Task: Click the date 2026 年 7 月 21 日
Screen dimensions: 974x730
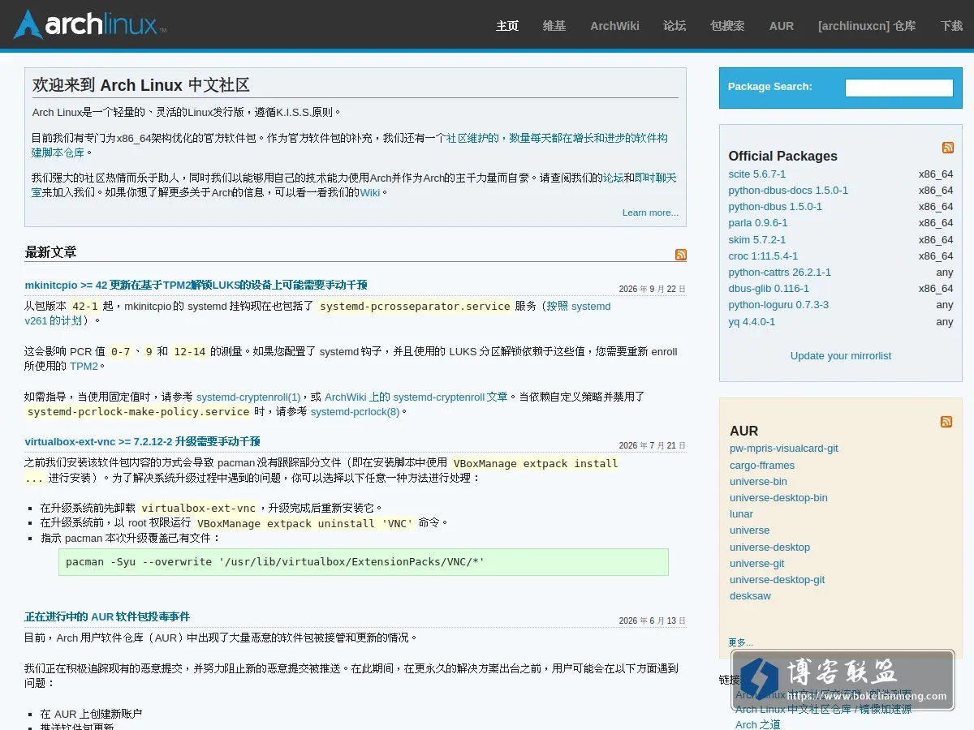Action: [x=652, y=445]
